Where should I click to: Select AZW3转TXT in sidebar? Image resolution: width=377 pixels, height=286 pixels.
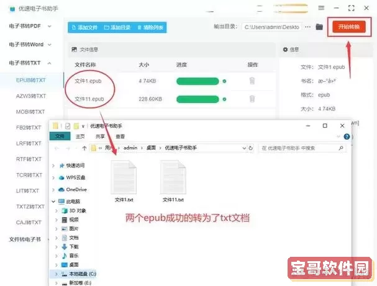click(x=31, y=96)
